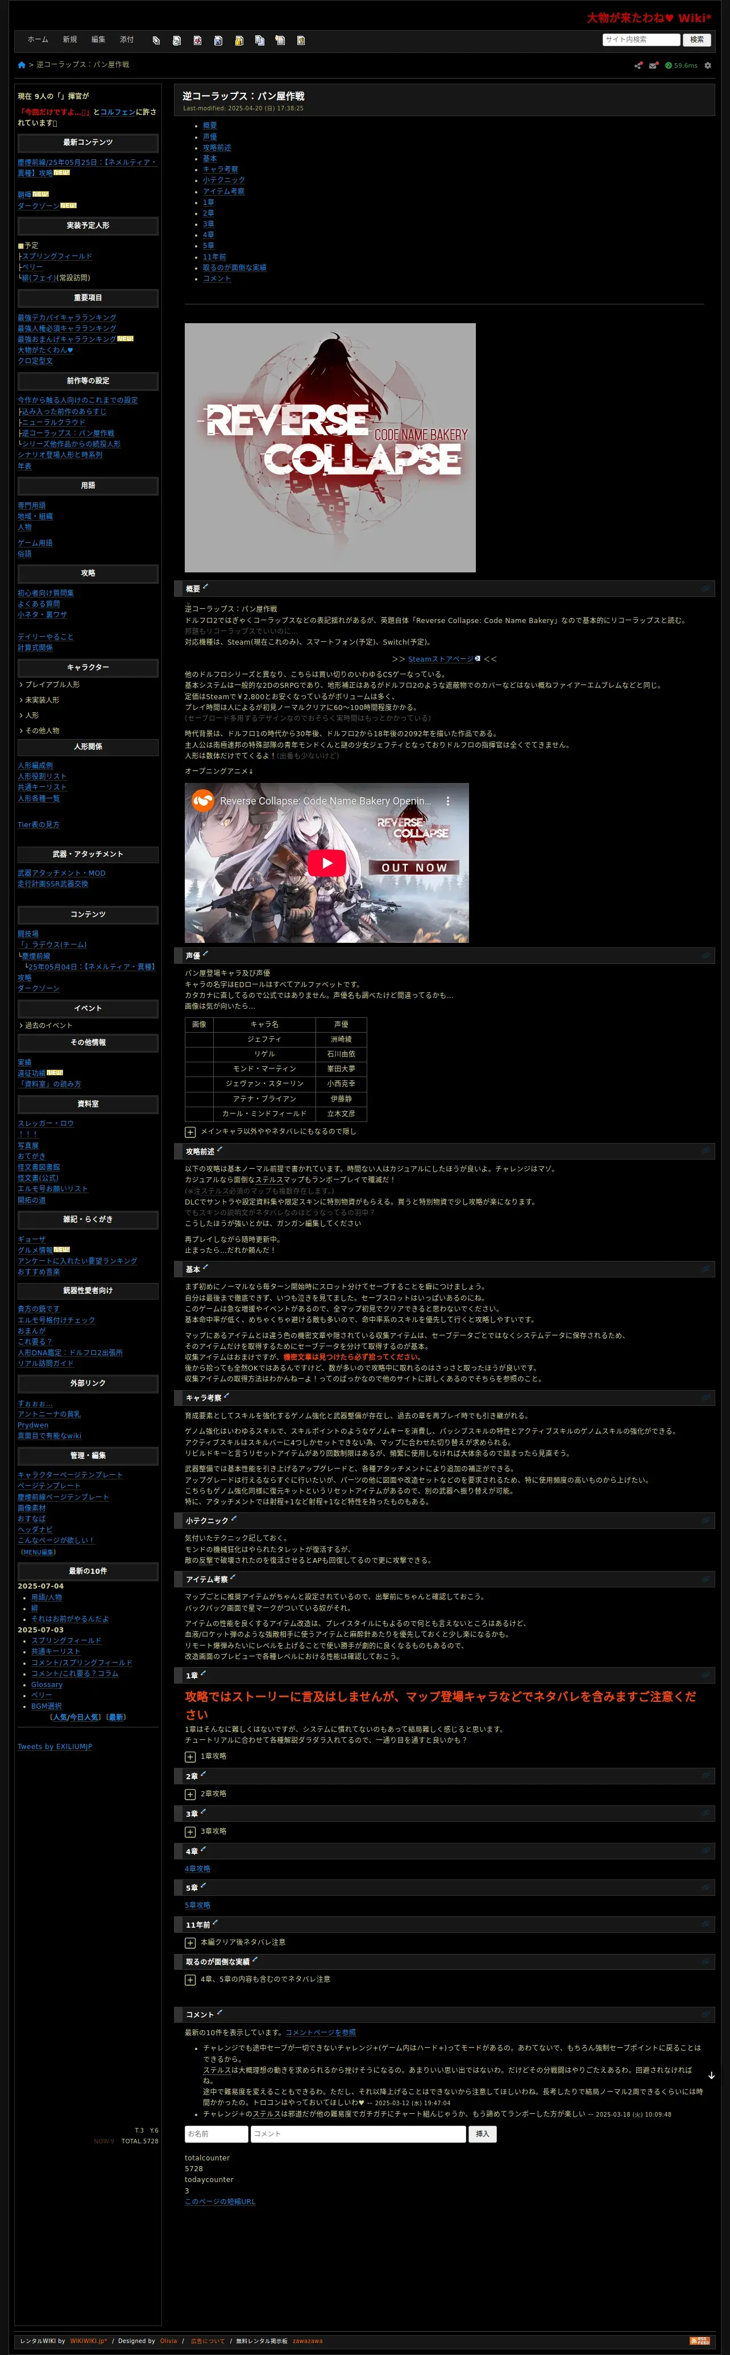Image resolution: width=730 pixels, height=2355 pixels.
Task: Jump to 声優 in table of contents
Action: click(x=210, y=136)
